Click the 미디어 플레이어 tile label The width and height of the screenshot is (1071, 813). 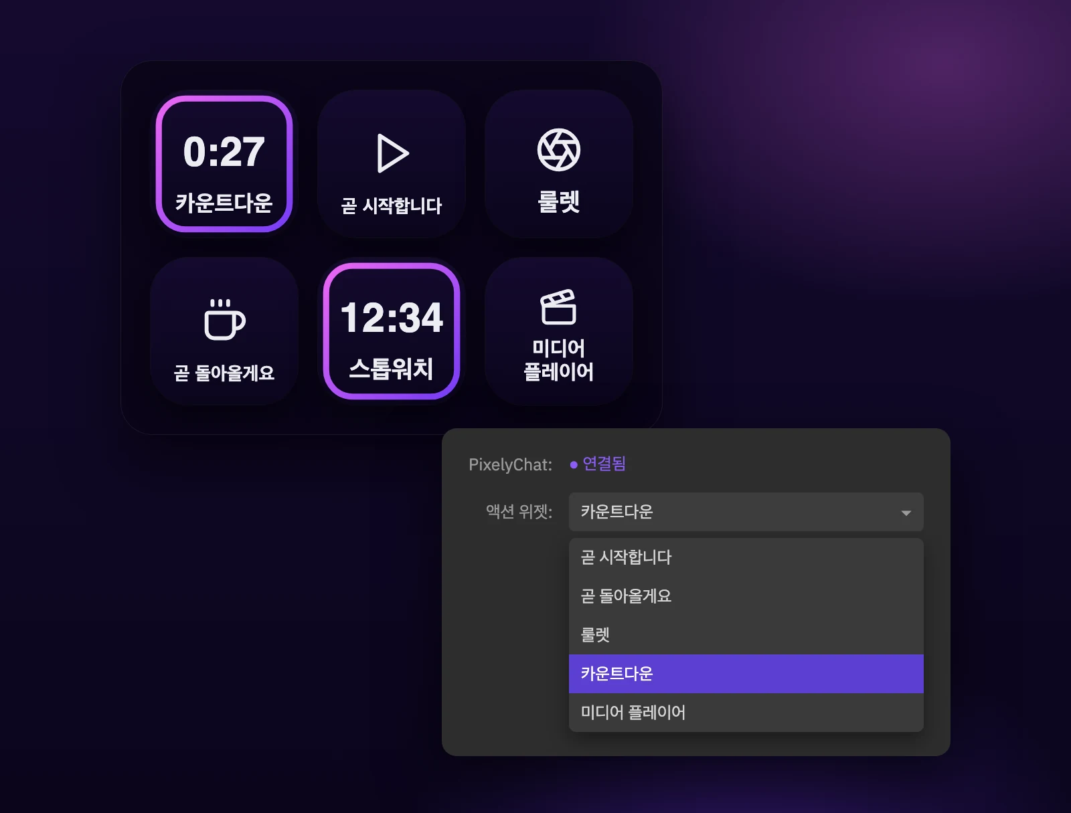coord(559,360)
